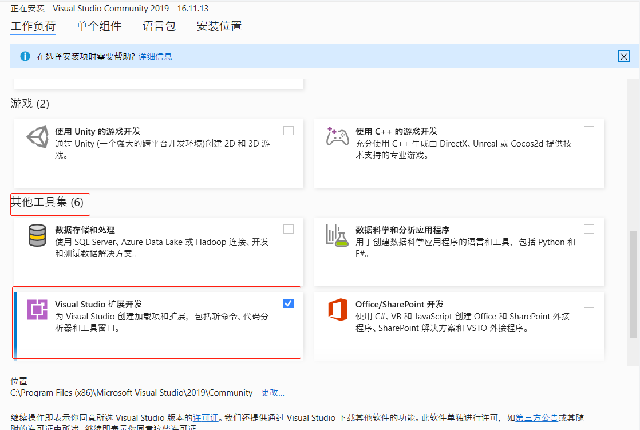The width and height of the screenshot is (640, 430).
Task: Click 更改... to change install location
Action: [x=272, y=392]
